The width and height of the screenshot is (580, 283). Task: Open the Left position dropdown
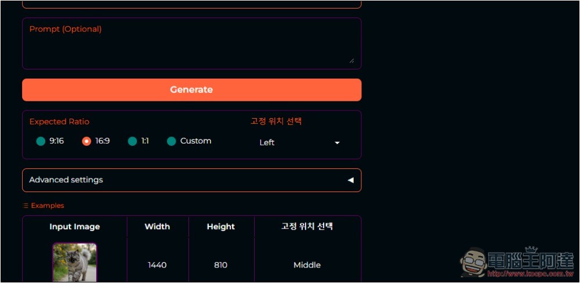pyautogui.click(x=299, y=142)
